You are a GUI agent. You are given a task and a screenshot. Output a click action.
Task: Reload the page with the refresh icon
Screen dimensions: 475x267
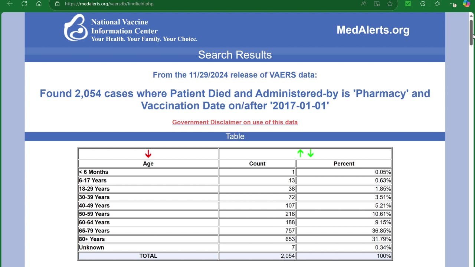point(24,4)
